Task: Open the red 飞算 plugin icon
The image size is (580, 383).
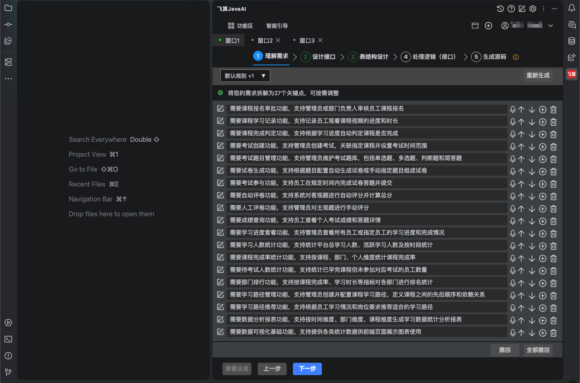Action: (572, 74)
